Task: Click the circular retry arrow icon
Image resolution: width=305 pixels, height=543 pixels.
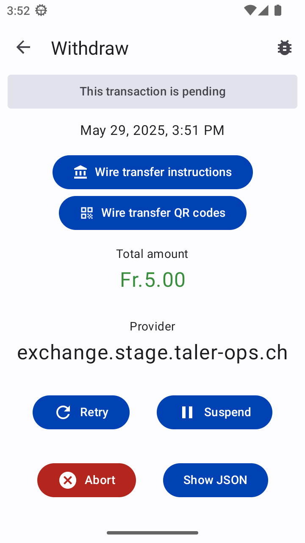Action: tap(63, 412)
